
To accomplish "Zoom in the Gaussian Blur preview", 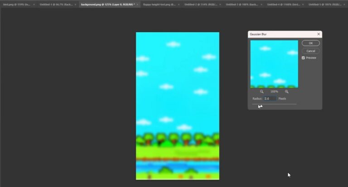I will [x=286, y=91].
